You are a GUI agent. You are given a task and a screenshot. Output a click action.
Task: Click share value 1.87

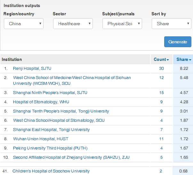pos(184,120)
